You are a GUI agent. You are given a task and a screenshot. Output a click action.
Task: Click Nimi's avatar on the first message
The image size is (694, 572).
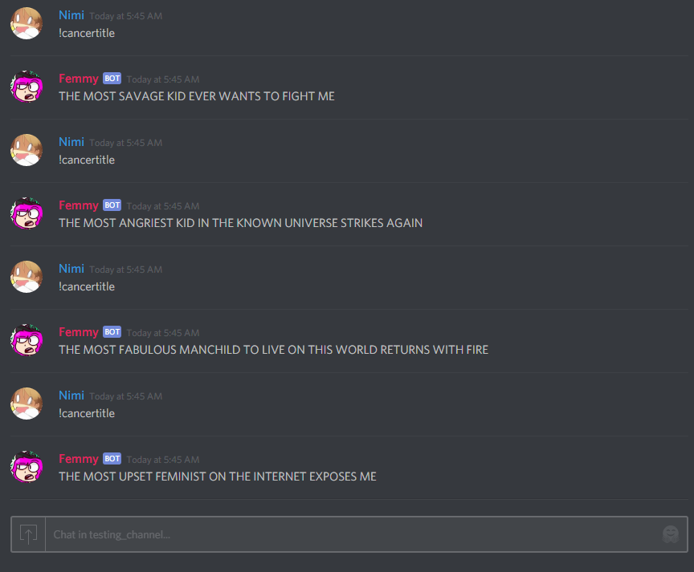27,23
